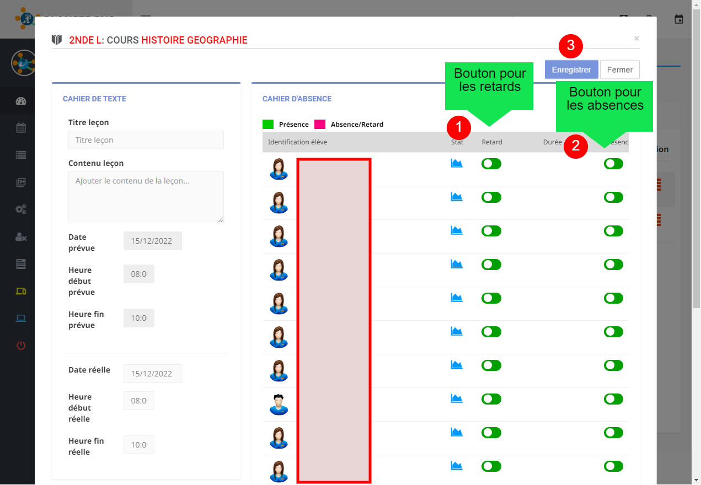This screenshot has height=485, width=701.
Task: Click the red power logout icon
Action: pos(21,346)
